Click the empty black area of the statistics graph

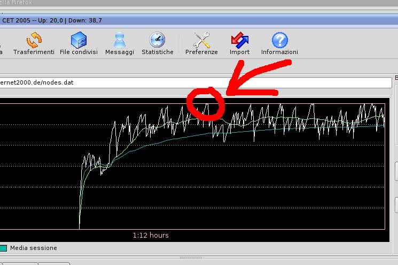37,161
